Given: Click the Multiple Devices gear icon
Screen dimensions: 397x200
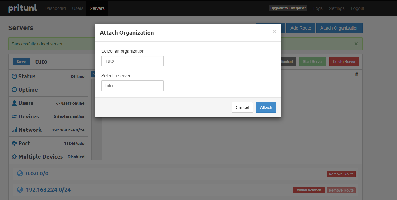Looking at the screenshot, I should [14, 157].
